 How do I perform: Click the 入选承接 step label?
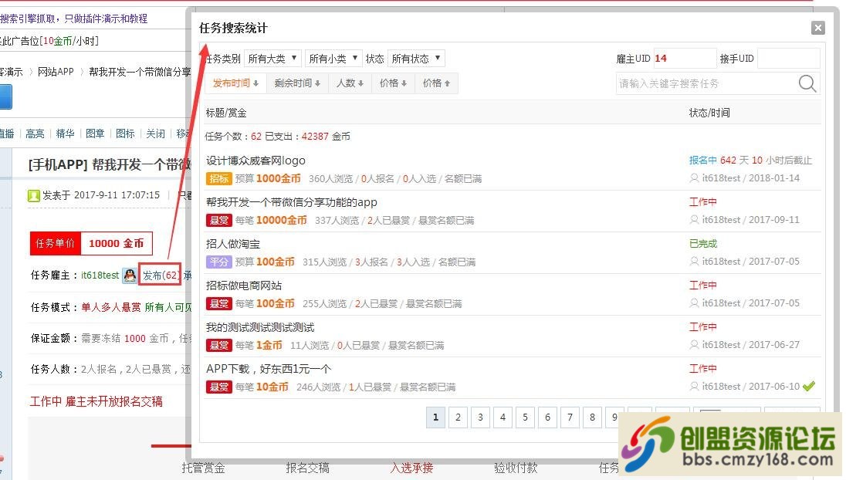point(411,468)
